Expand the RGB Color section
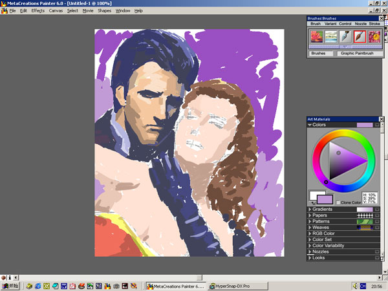 [x=310, y=233]
